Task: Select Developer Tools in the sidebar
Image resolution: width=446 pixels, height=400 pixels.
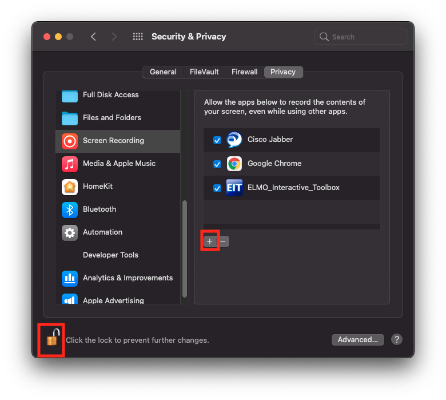Action: [x=111, y=255]
